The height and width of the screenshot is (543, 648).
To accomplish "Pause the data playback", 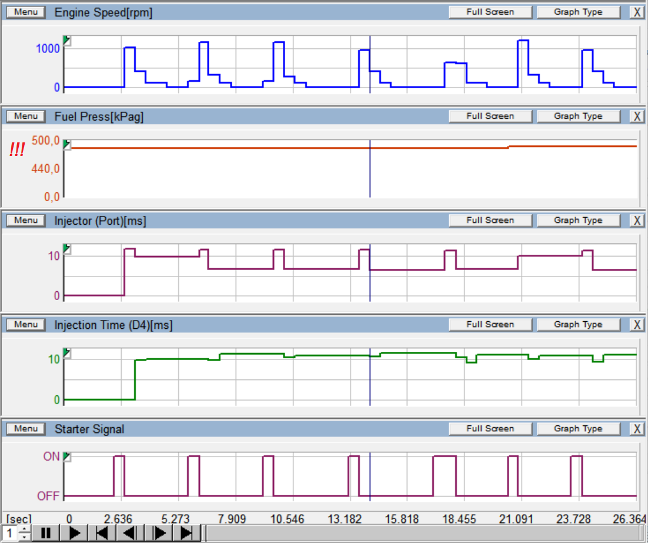I will [x=46, y=533].
